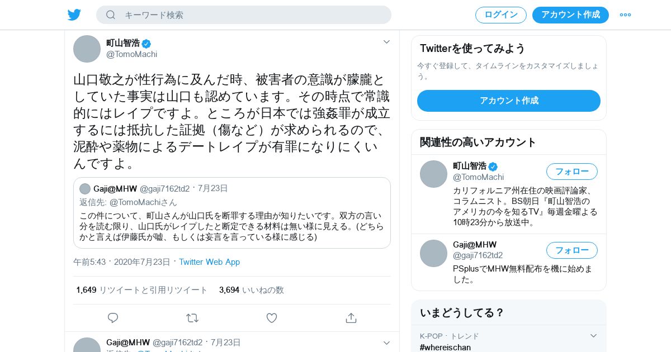Retweet using the arrows icon
The width and height of the screenshot is (671, 352).
192,318
